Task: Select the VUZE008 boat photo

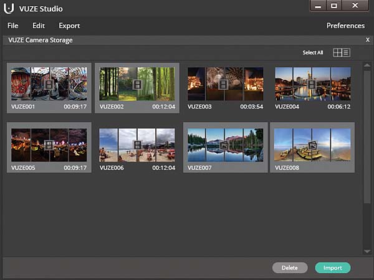Action: click(x=312, y=145)
